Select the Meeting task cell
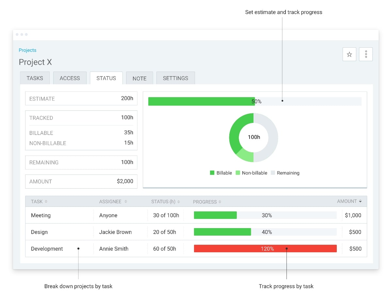The image size is (392, 299). 59,215
